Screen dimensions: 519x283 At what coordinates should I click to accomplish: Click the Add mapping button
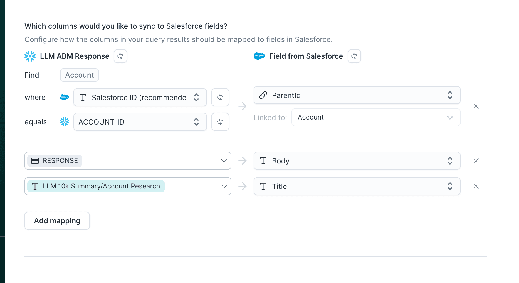pyautogui.click(x=57, y=220)
